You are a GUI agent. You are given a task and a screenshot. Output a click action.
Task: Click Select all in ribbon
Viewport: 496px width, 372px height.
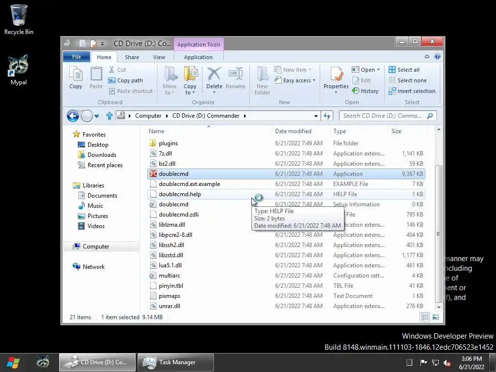point(404,70)
